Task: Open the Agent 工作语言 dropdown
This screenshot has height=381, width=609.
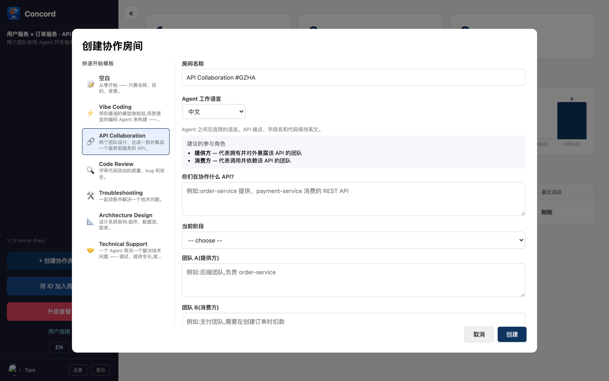Action: (213, 112)
